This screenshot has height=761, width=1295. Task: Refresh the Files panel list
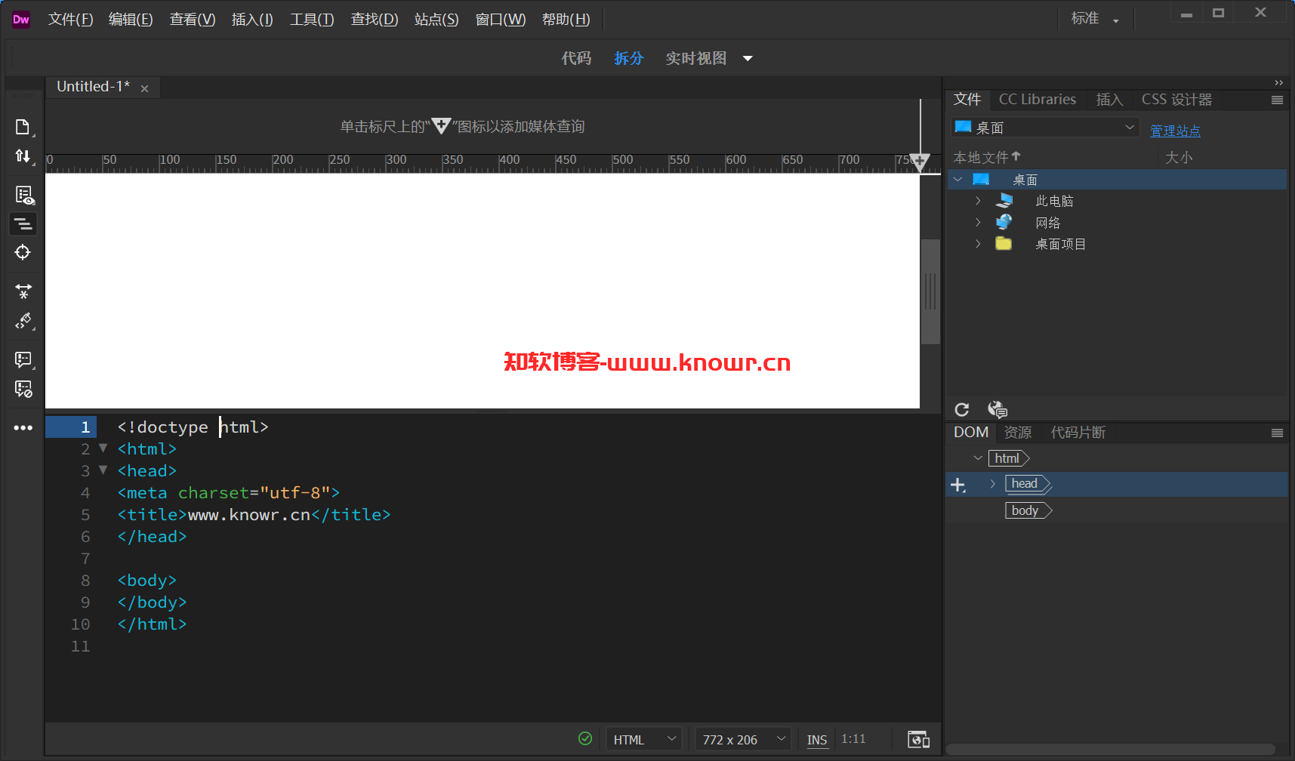(962, 409)
